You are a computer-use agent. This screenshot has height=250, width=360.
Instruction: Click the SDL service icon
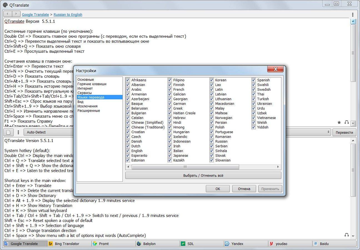(183, 244)
